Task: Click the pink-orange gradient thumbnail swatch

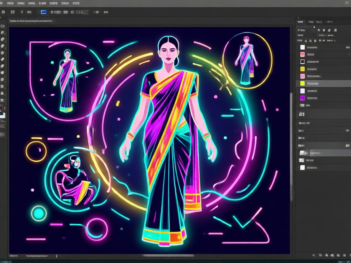Action: pos(302,54)
